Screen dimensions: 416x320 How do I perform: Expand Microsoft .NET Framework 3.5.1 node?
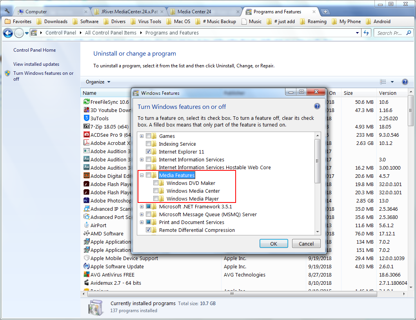142,206
